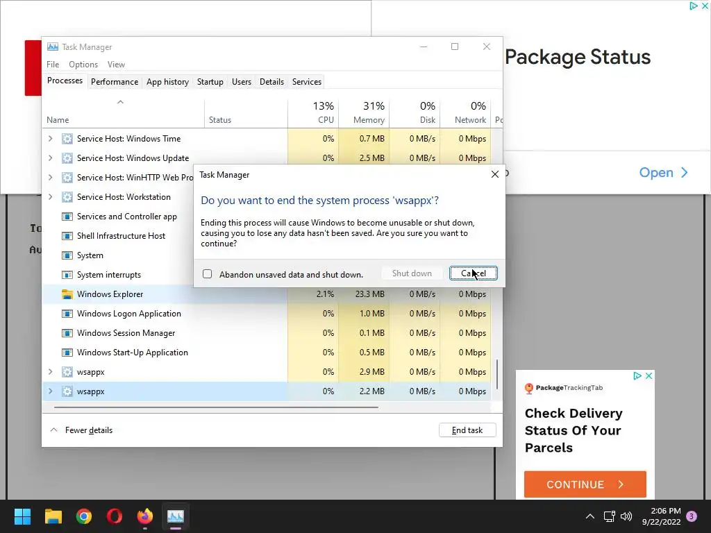Viewport: 711px width, 533px height.
Task: Expand the selected wsappx process
Action: tap(50, 391)
